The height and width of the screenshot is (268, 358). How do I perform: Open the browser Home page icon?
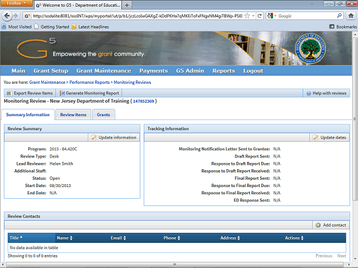[x=351, y=16]
